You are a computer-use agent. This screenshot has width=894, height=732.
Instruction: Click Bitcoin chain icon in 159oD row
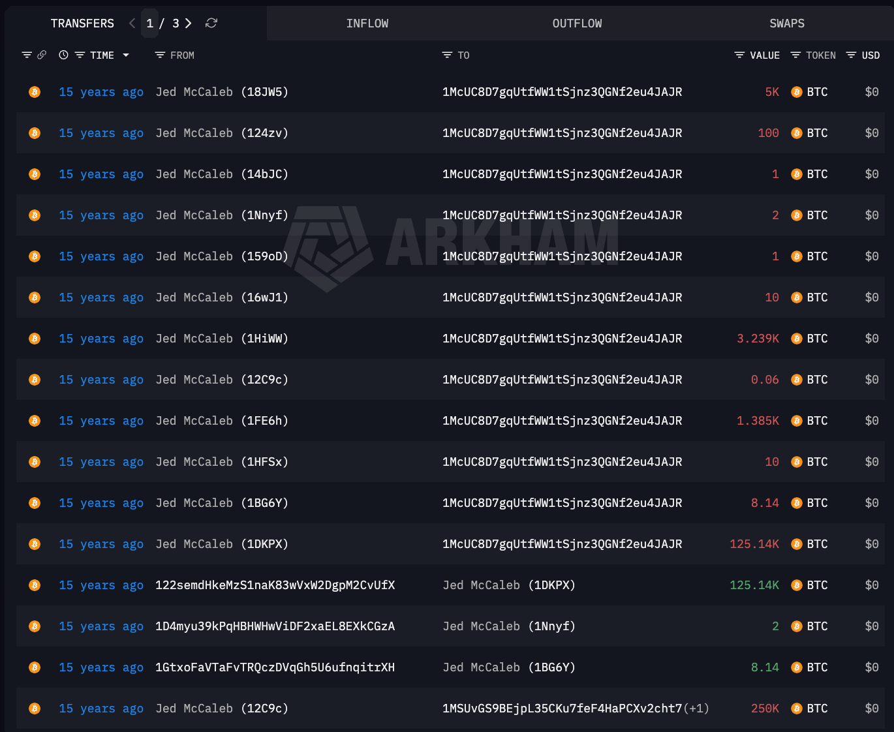(x=35, y=256)
